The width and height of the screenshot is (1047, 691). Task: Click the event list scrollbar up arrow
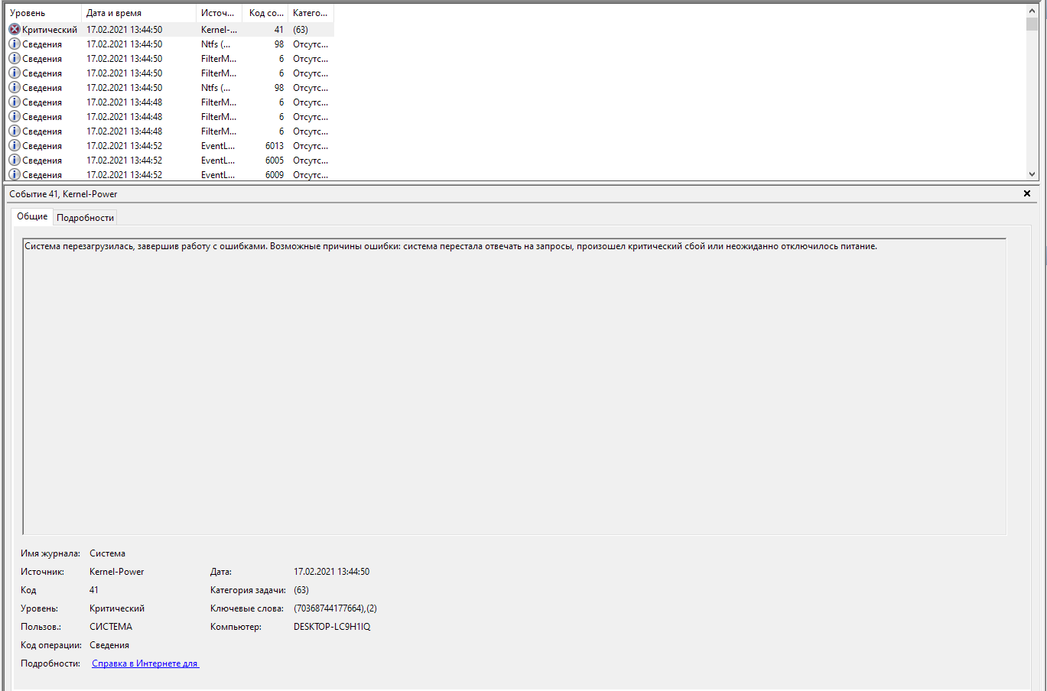point(1032,11)
